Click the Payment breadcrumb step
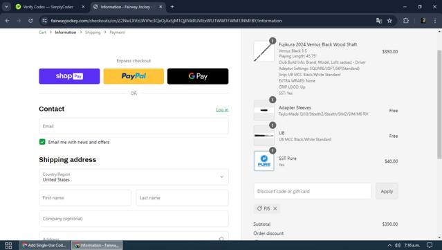 [117, 33]
